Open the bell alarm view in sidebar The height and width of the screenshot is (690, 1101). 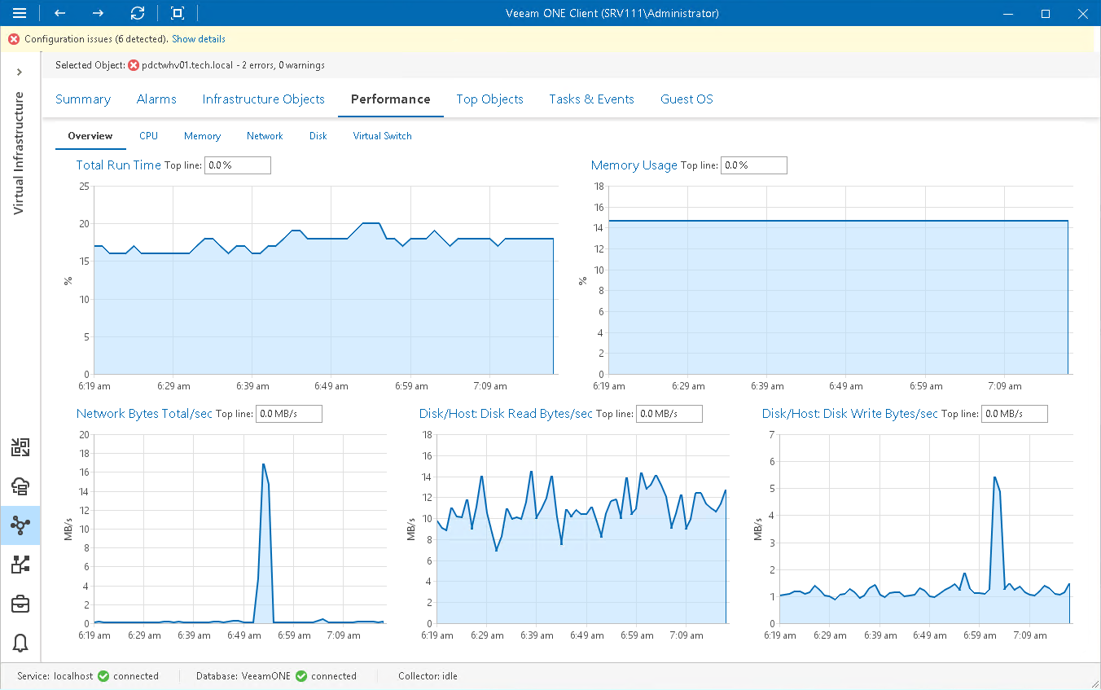(21, 643)
